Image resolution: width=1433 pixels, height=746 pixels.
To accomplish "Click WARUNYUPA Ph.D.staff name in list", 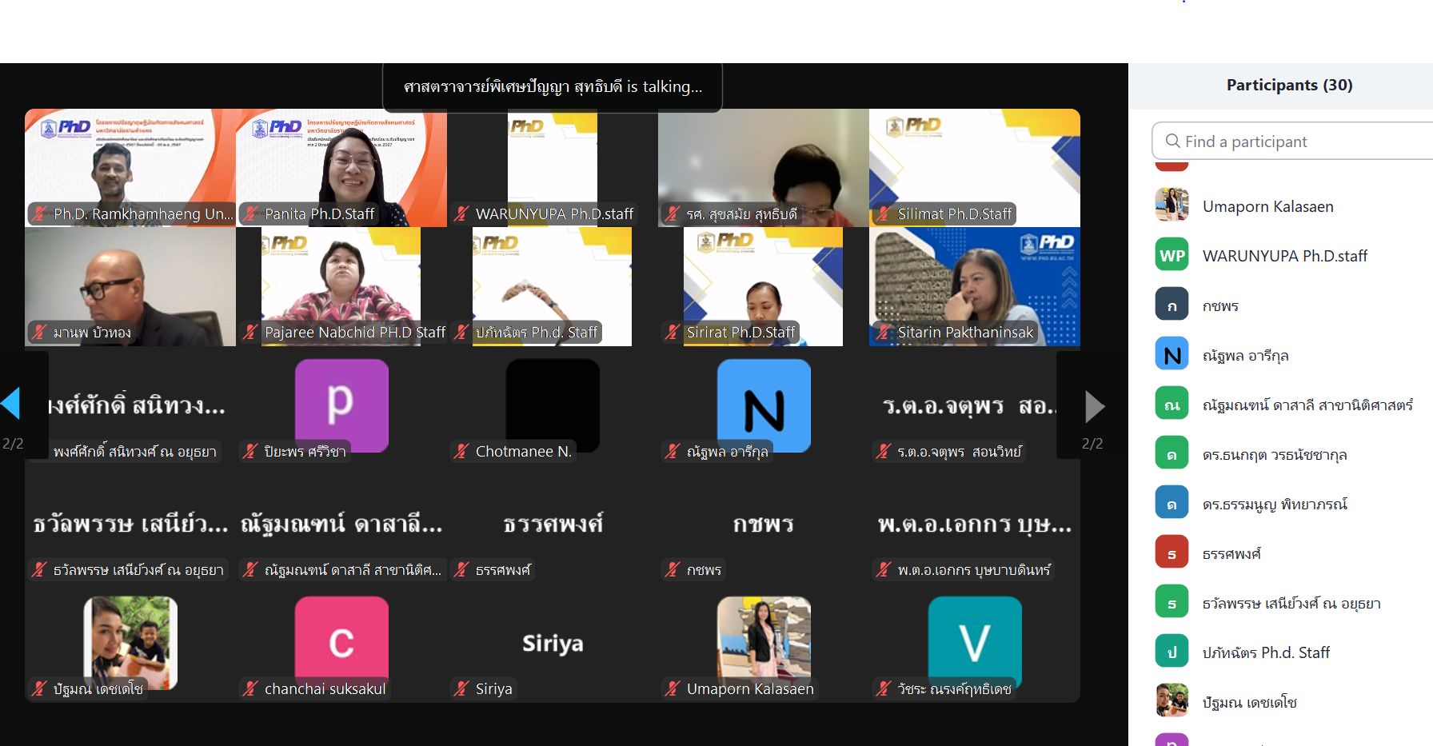I will (1284, 256).
